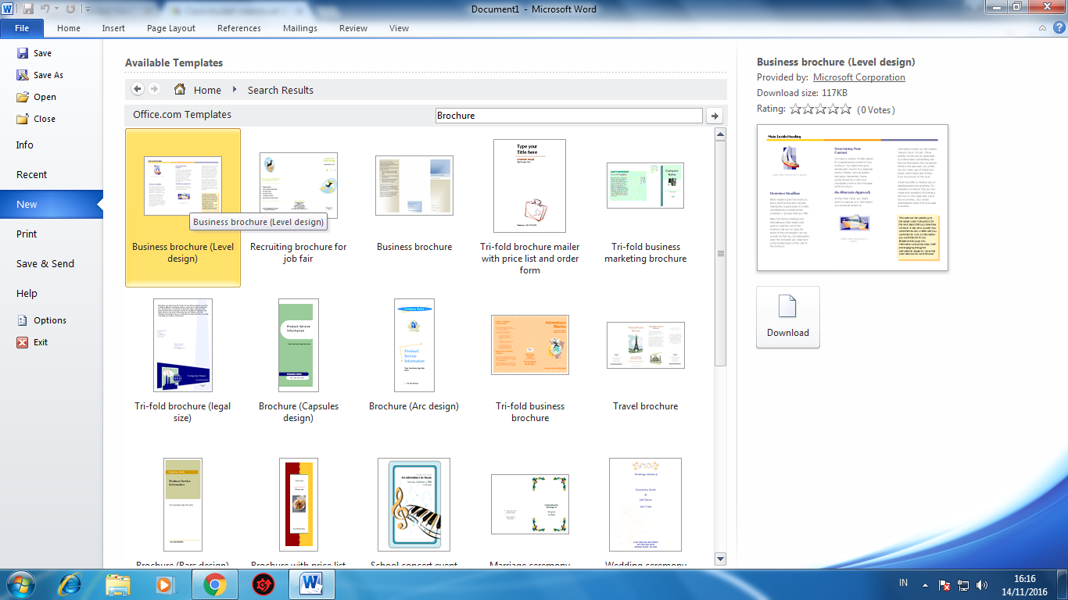Image resolution: width=1068 pixels, height=600 pixels.
Task: Click the large template preview image
Action: [852, 198]
